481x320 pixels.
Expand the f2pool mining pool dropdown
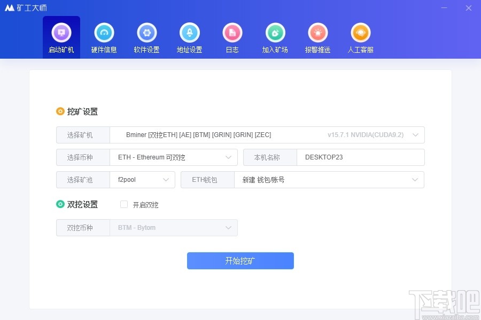(166, 180)
